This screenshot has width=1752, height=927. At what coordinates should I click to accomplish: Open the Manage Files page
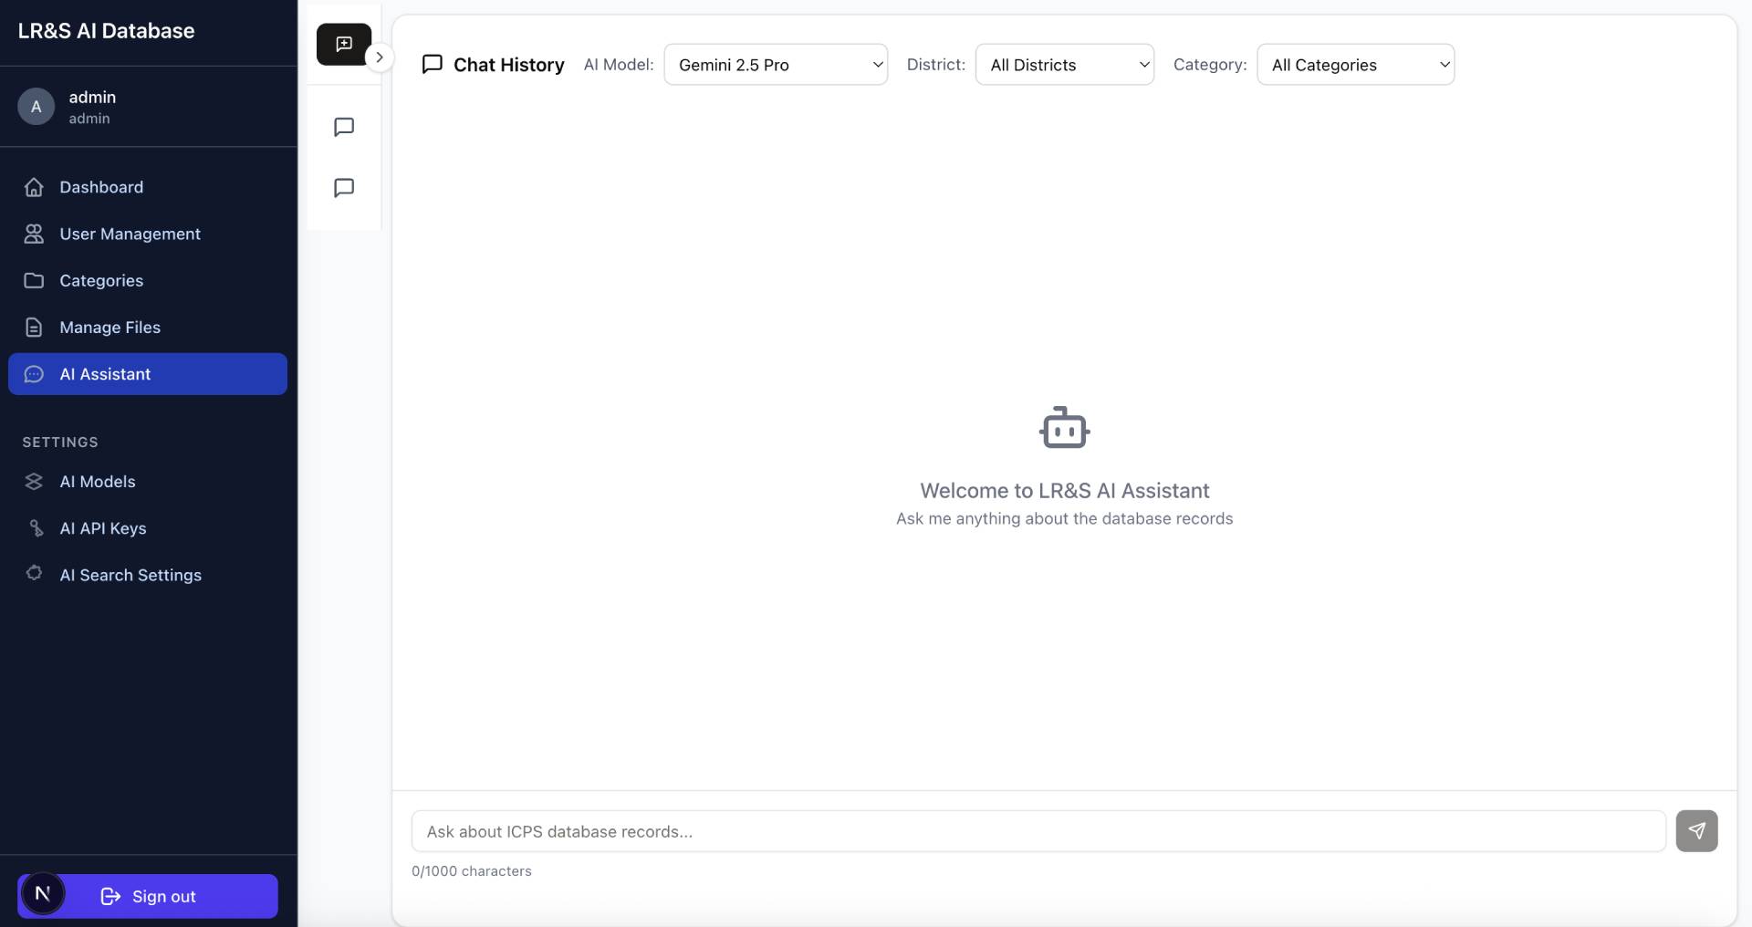109,328
